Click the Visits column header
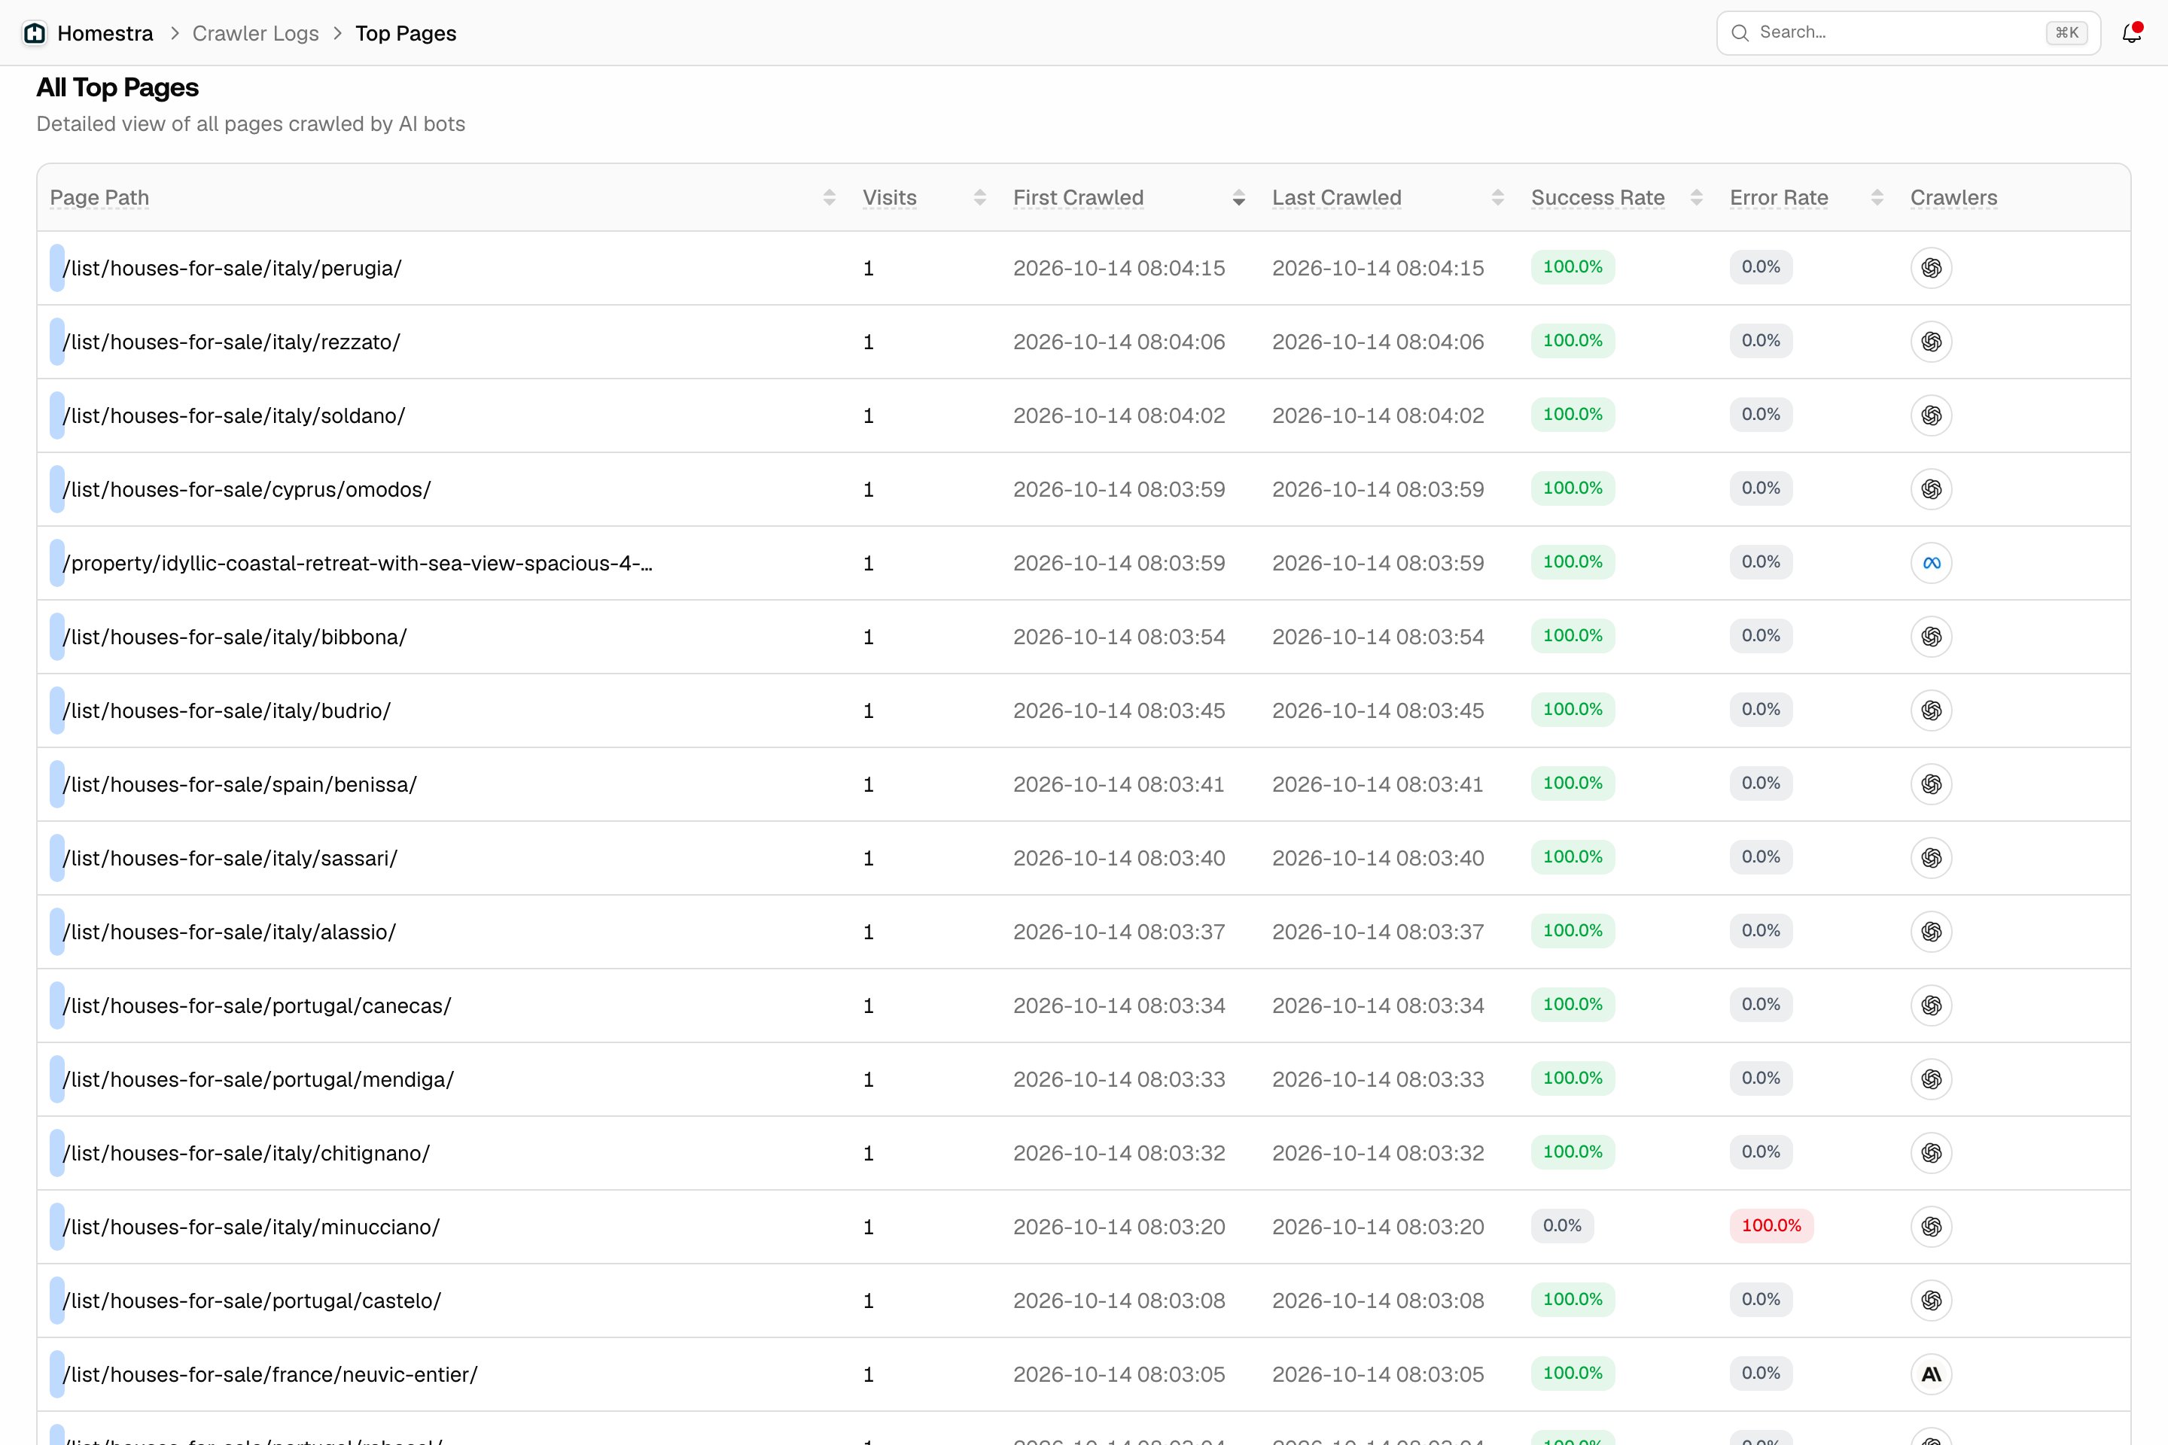This screenshot has height=1445, width=2168. tap(890, 198)
